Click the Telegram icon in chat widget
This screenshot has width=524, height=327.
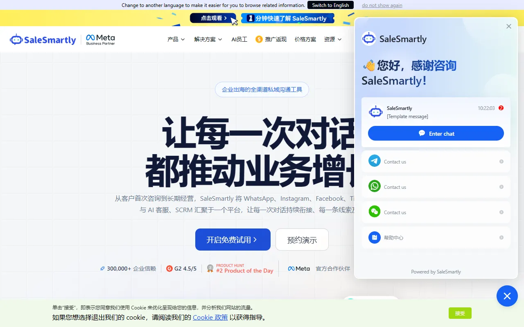point(375,161)
